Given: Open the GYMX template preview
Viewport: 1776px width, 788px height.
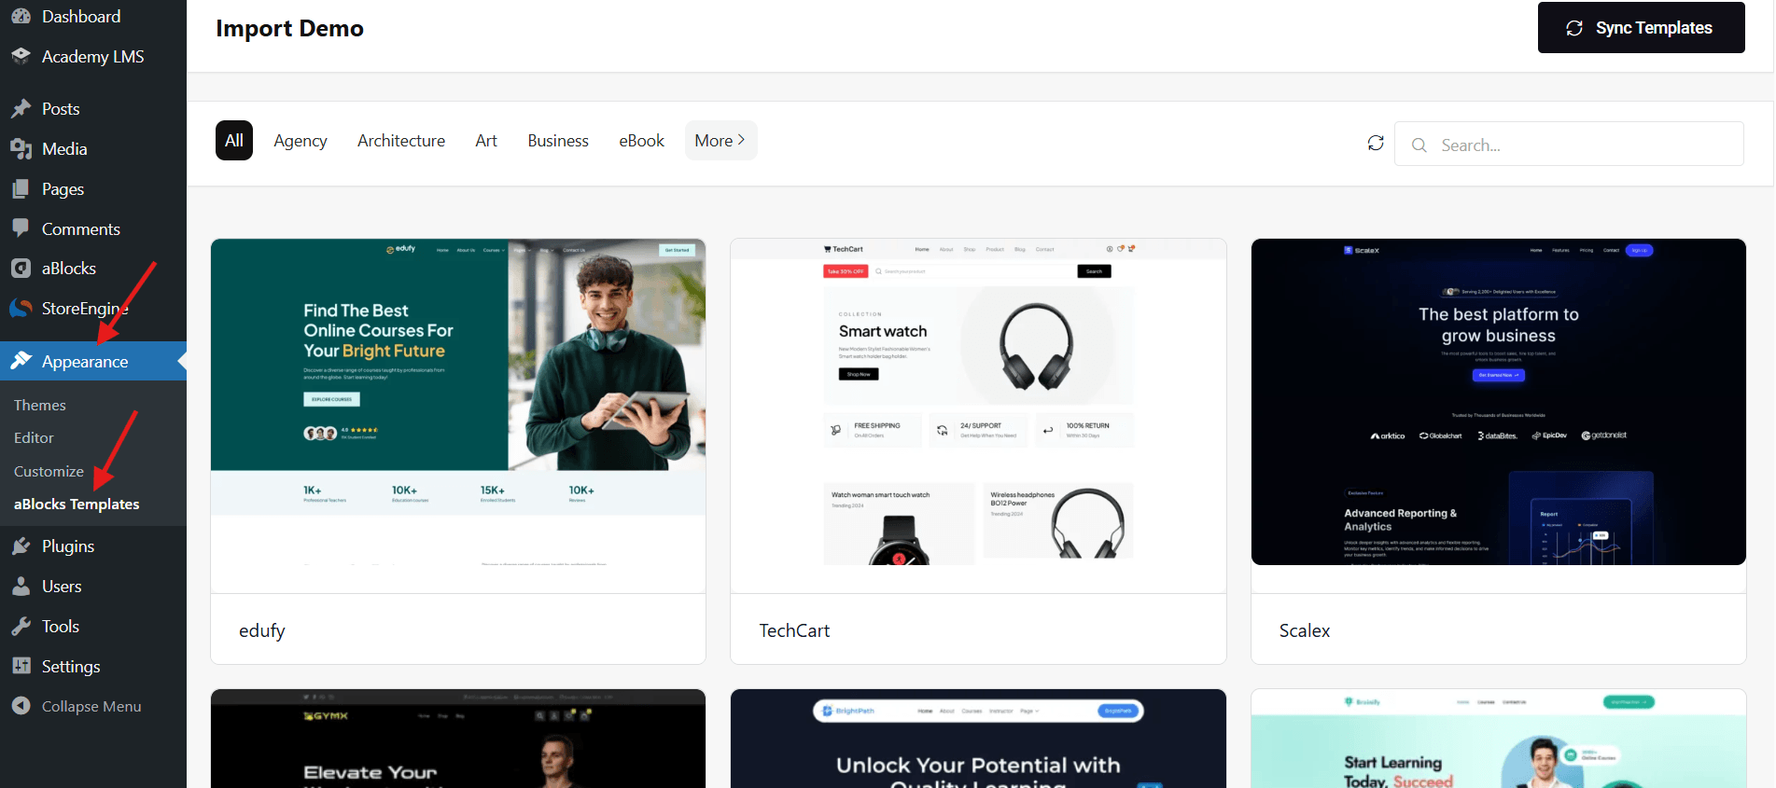Looking at the screenshot, I should [458, 739].
